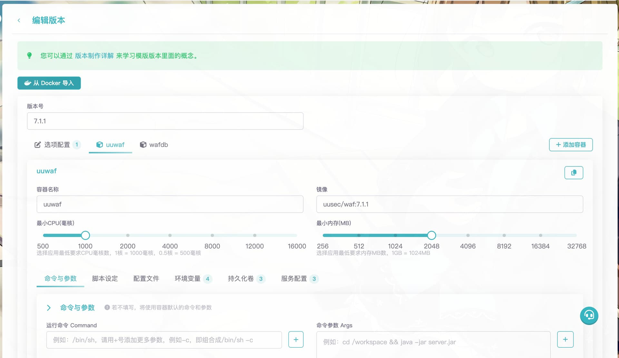Click the back arrow next to 编辑版本
Screen dimensions: 619x358
[19, 20]
